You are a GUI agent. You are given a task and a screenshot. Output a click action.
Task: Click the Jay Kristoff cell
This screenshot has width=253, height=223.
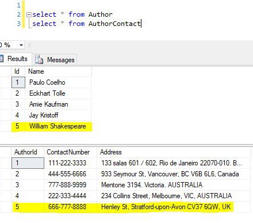(x=58, y=115)
